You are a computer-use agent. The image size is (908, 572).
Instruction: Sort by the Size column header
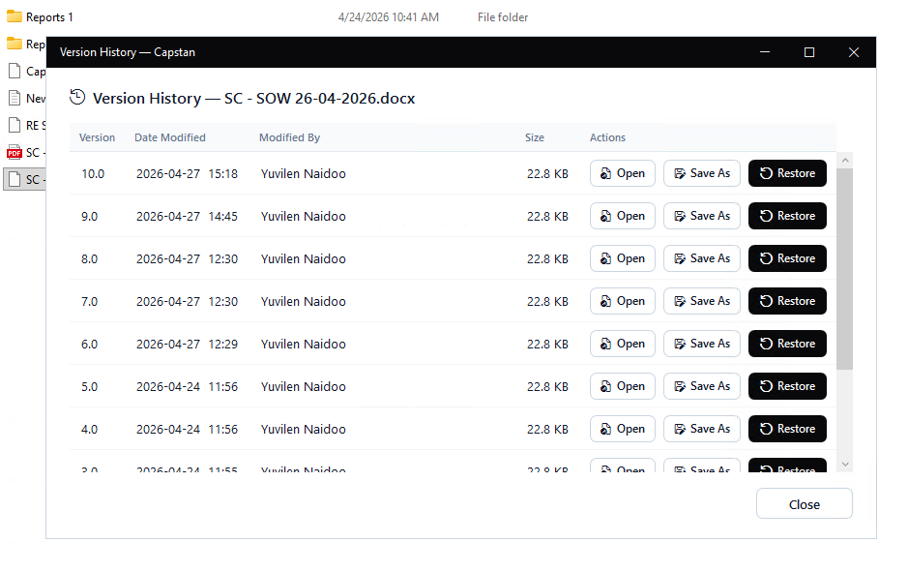534,138
